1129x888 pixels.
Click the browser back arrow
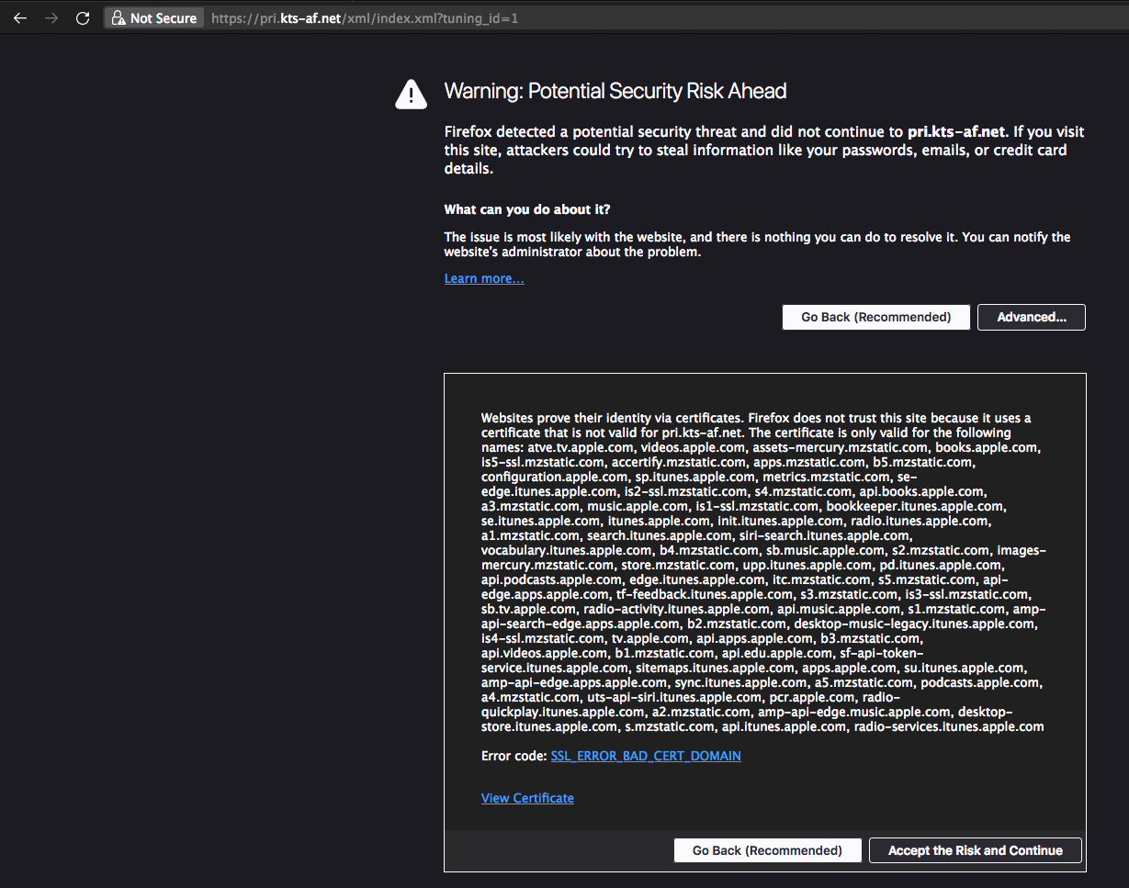(20, 17)
